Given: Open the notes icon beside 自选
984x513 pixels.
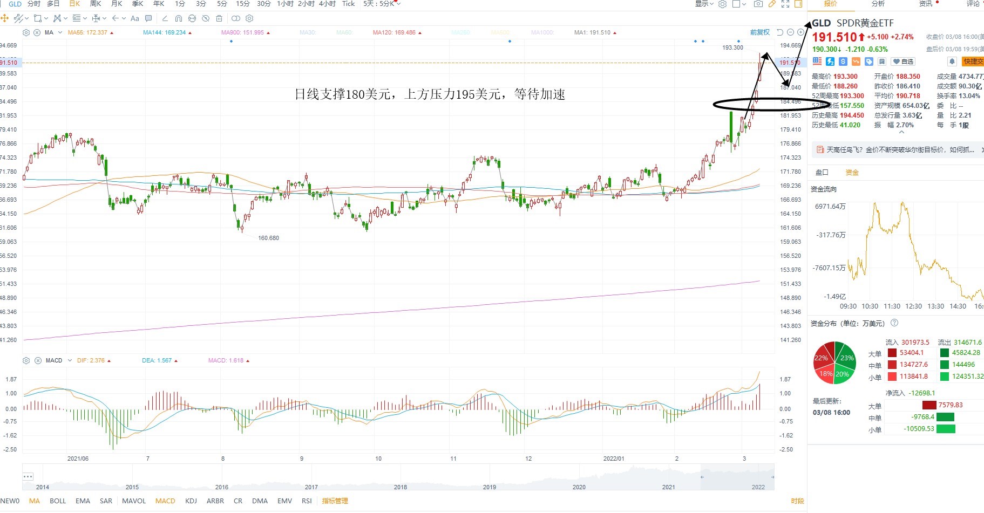Looking at the screenshot, I should click(x=882, y=61).
